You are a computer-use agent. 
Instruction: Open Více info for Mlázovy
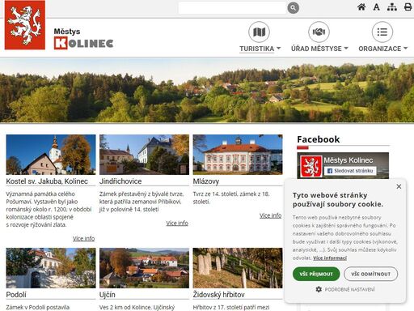click(x=271, y=215)
